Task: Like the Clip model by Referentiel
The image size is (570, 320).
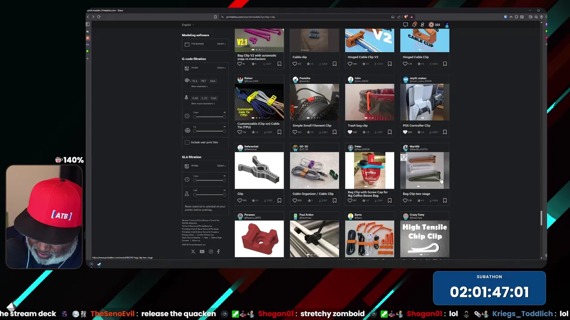Action: [240, 200]
